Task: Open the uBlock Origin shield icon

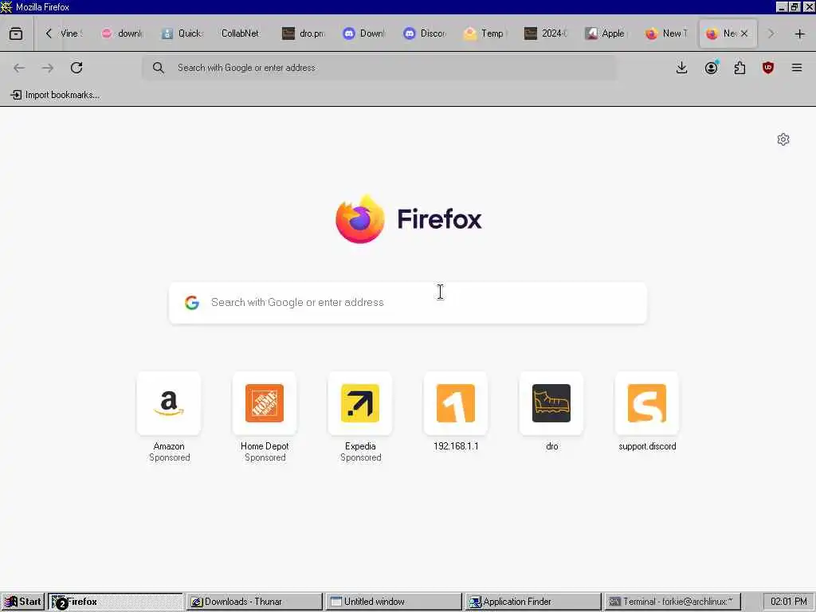Action: click(768, 68)
